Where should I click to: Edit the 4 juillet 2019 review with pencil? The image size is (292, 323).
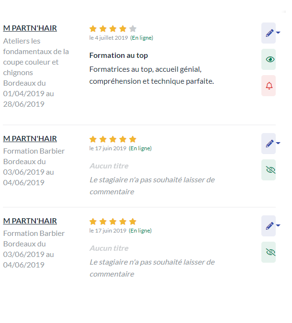pyautogui.click(x=269, y=33)
